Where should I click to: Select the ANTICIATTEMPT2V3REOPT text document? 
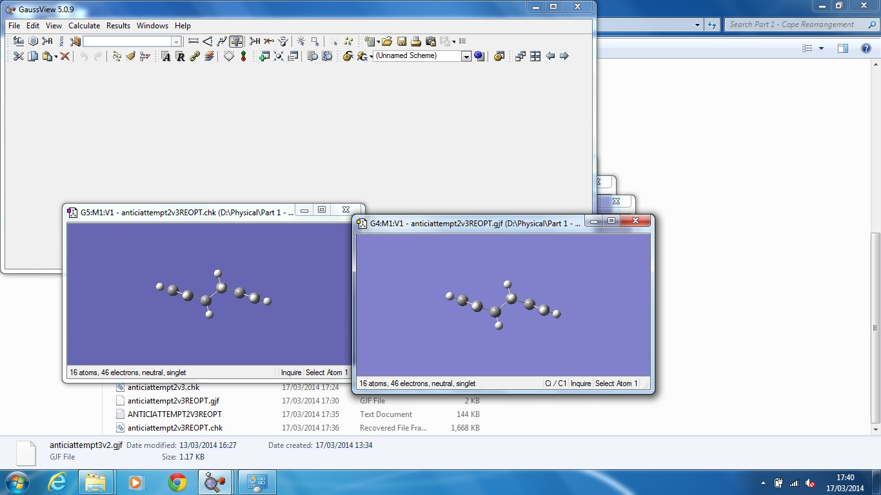pyautogui.click(x=174, y=414)
